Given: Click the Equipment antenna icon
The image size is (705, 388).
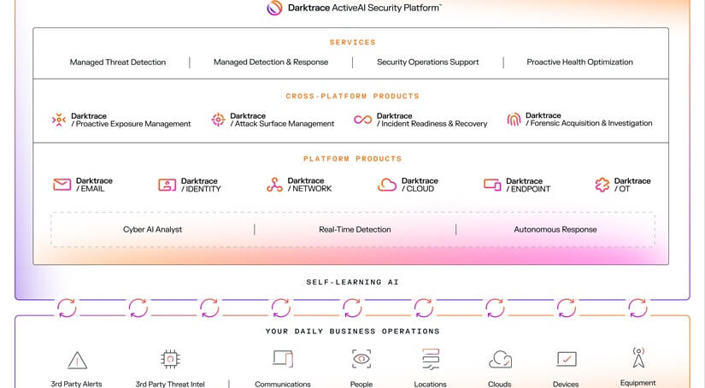Looking at the screenshot, I should click(x=638, y=357).
